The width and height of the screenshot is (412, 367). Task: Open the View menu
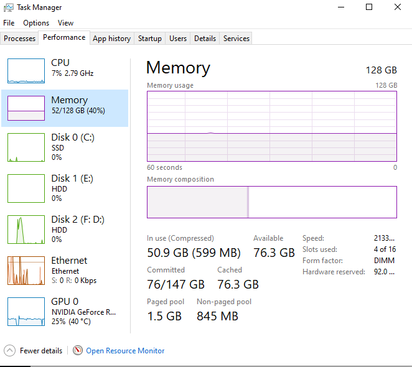[x=65, y=23]
